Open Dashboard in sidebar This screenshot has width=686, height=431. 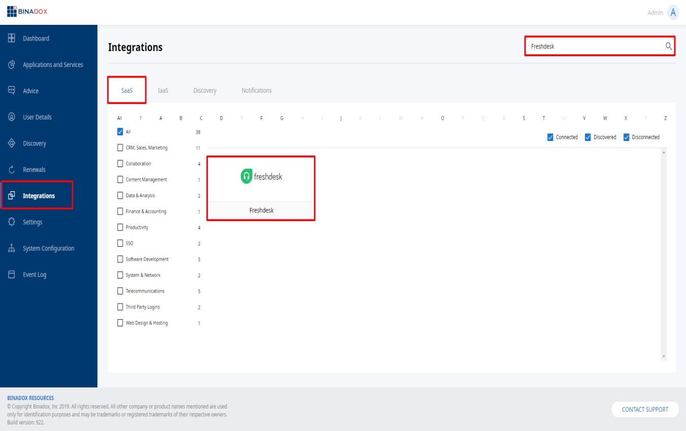(36, 39)
